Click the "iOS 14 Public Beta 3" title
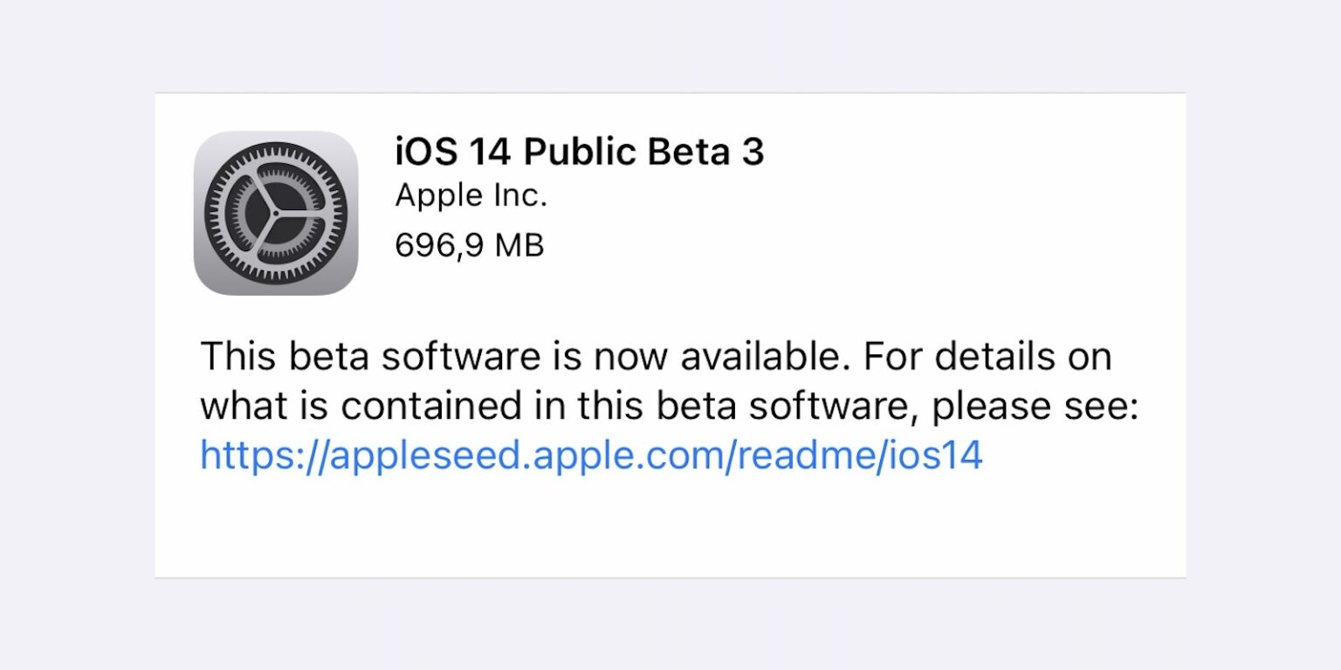Viewport: 1341px width, 670px height. tap(579, 153)
